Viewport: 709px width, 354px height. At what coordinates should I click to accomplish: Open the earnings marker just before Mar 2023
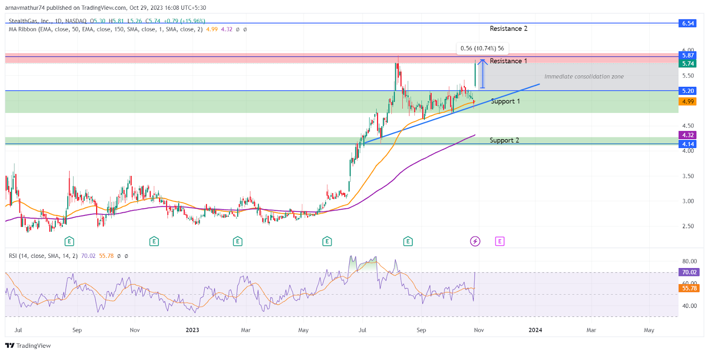tap(238, 241)
